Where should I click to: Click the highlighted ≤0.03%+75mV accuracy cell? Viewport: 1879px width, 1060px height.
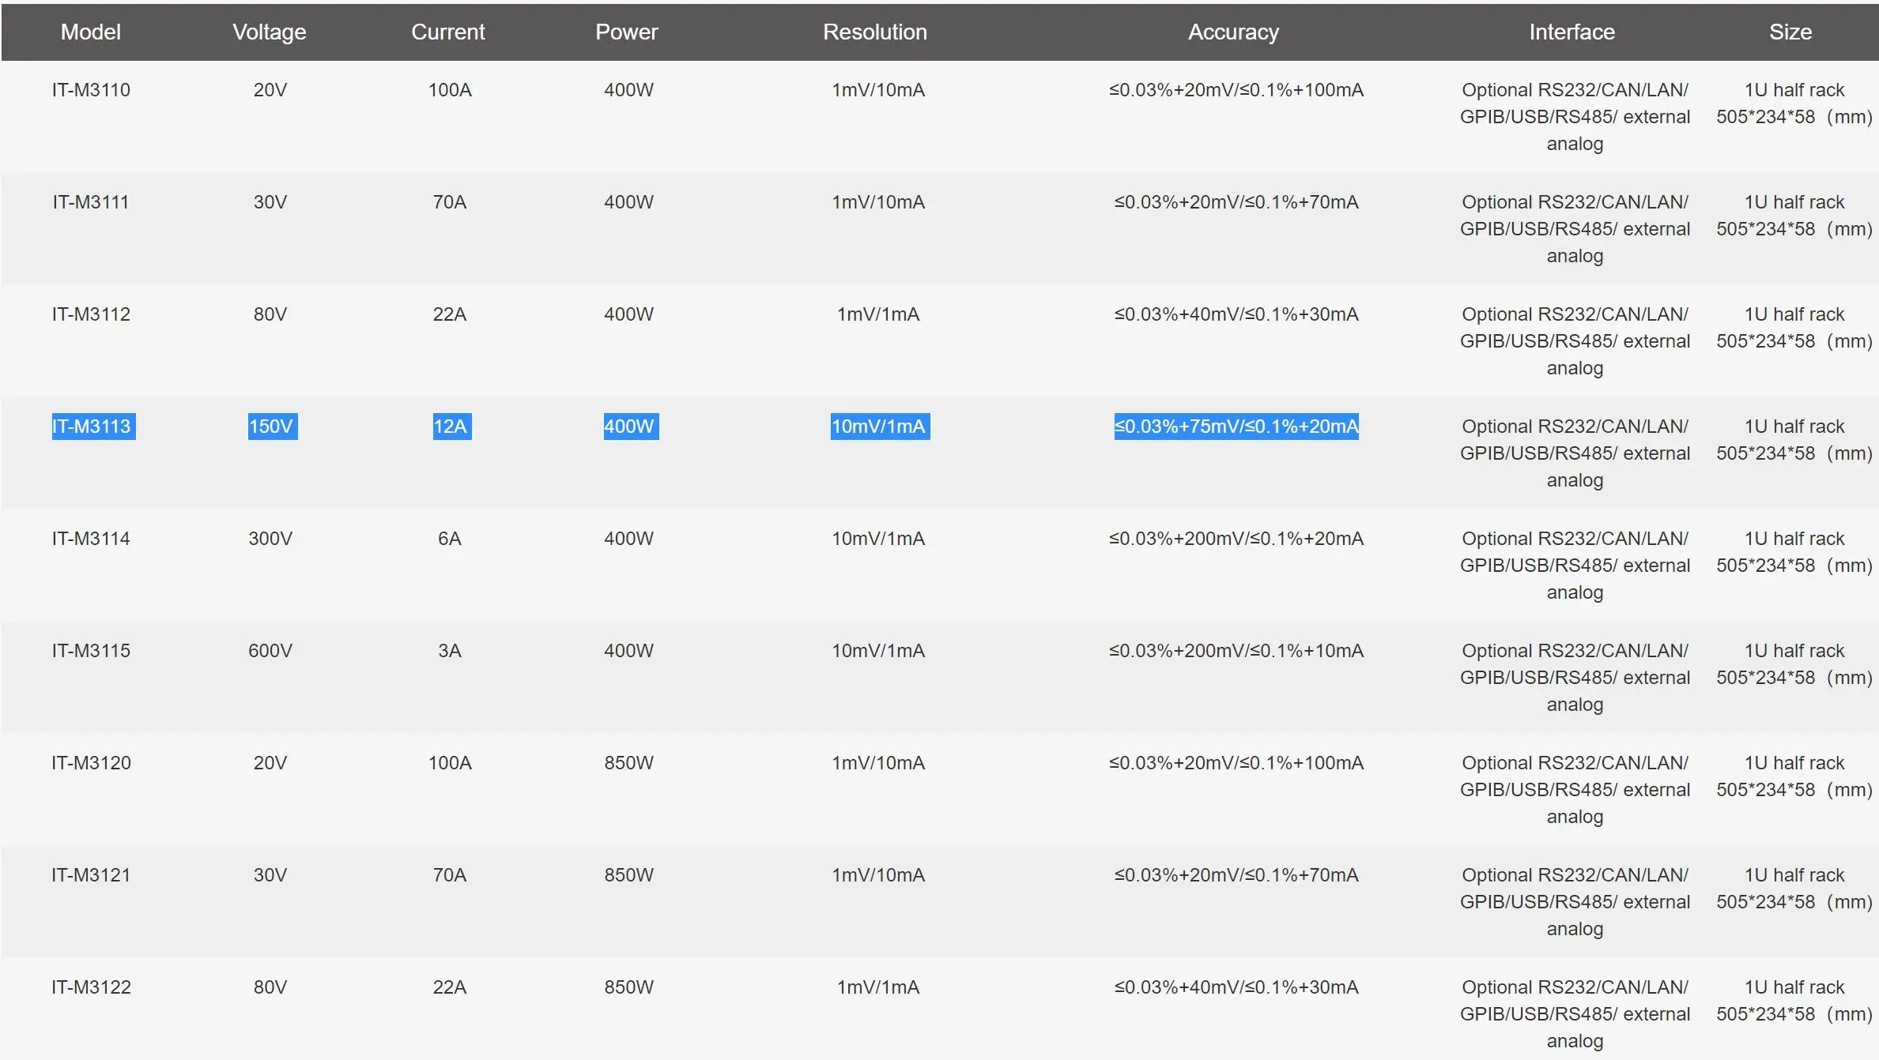coord(1235,426)
